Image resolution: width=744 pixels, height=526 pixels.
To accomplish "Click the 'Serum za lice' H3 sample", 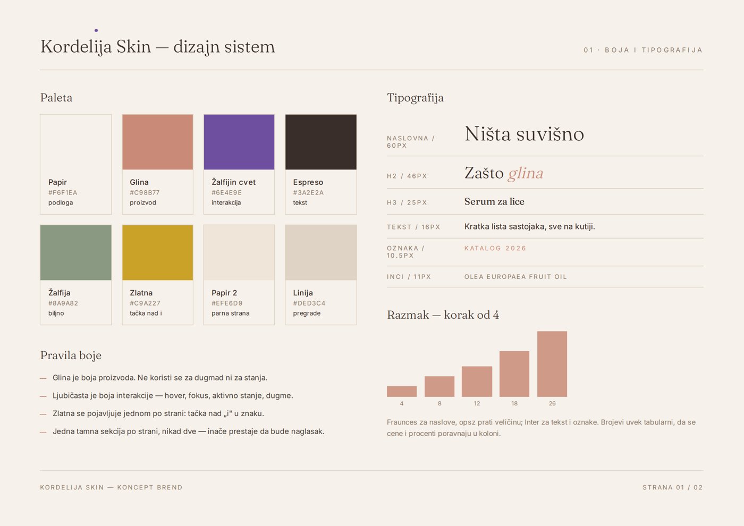I will pos(494,202).
